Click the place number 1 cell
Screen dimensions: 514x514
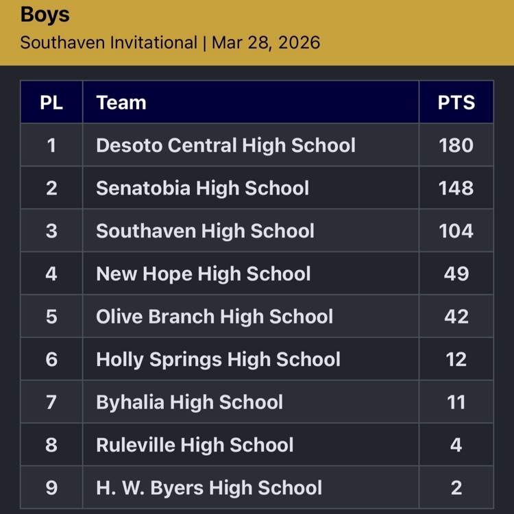point(51,145)
